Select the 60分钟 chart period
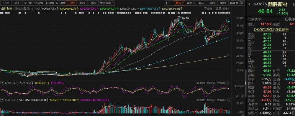Screen dimensions: 295x116 (60, 3)
